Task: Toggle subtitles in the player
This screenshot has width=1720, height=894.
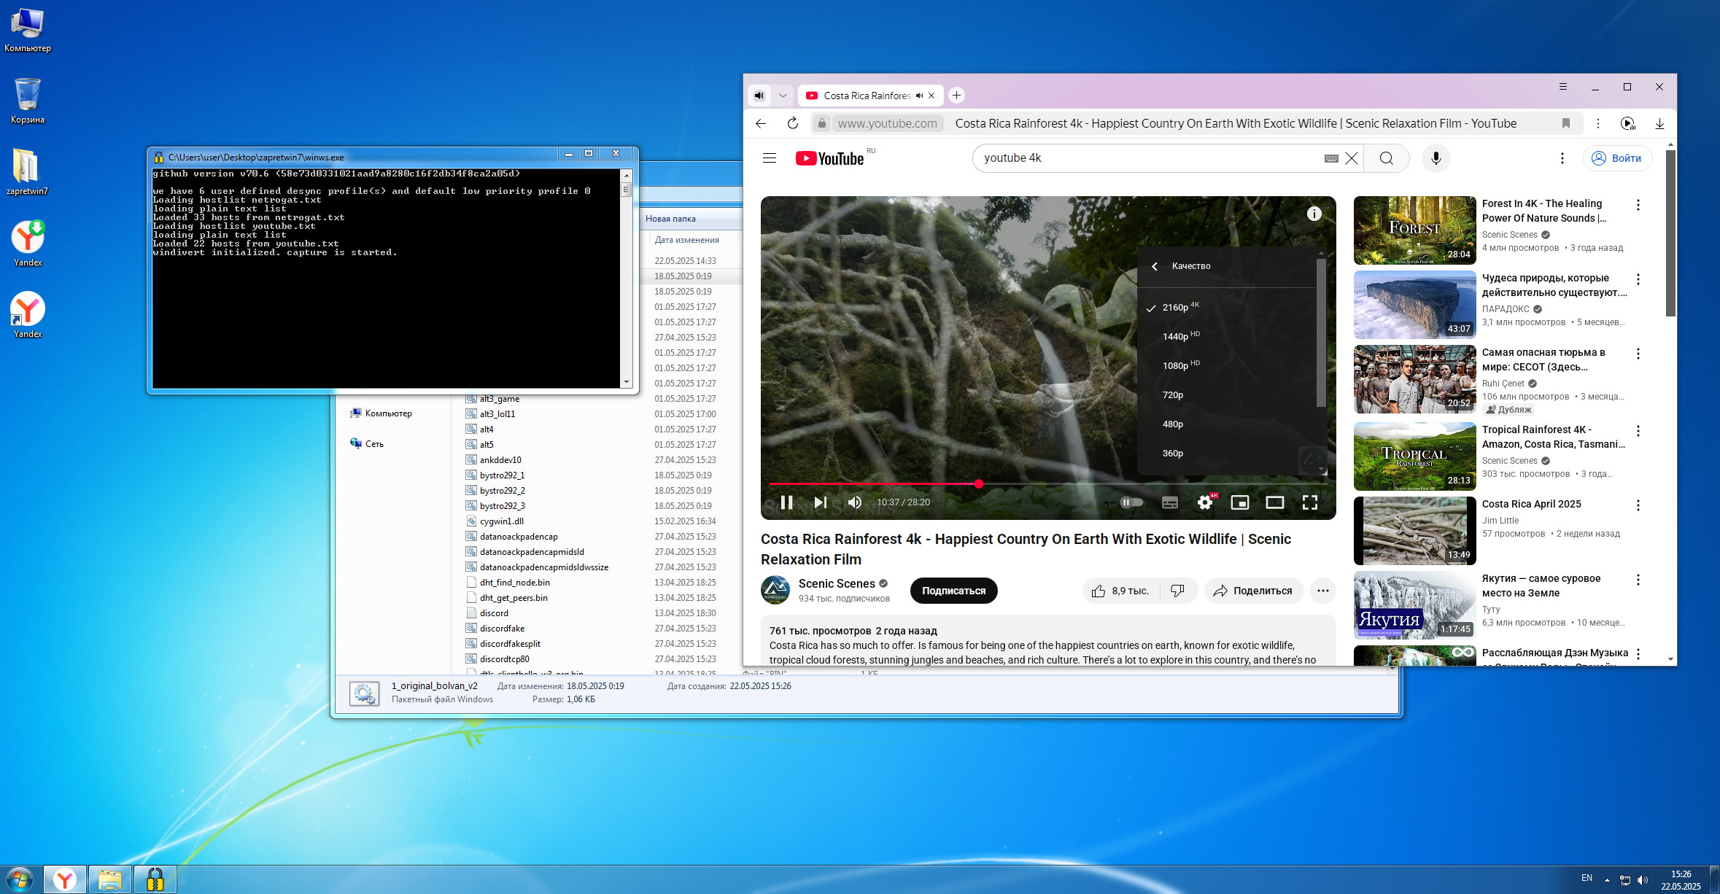Action: pos(1170,502)
